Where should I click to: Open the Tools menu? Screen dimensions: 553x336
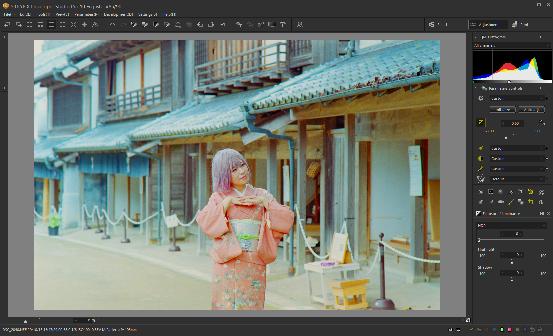[x=43, y=14]
